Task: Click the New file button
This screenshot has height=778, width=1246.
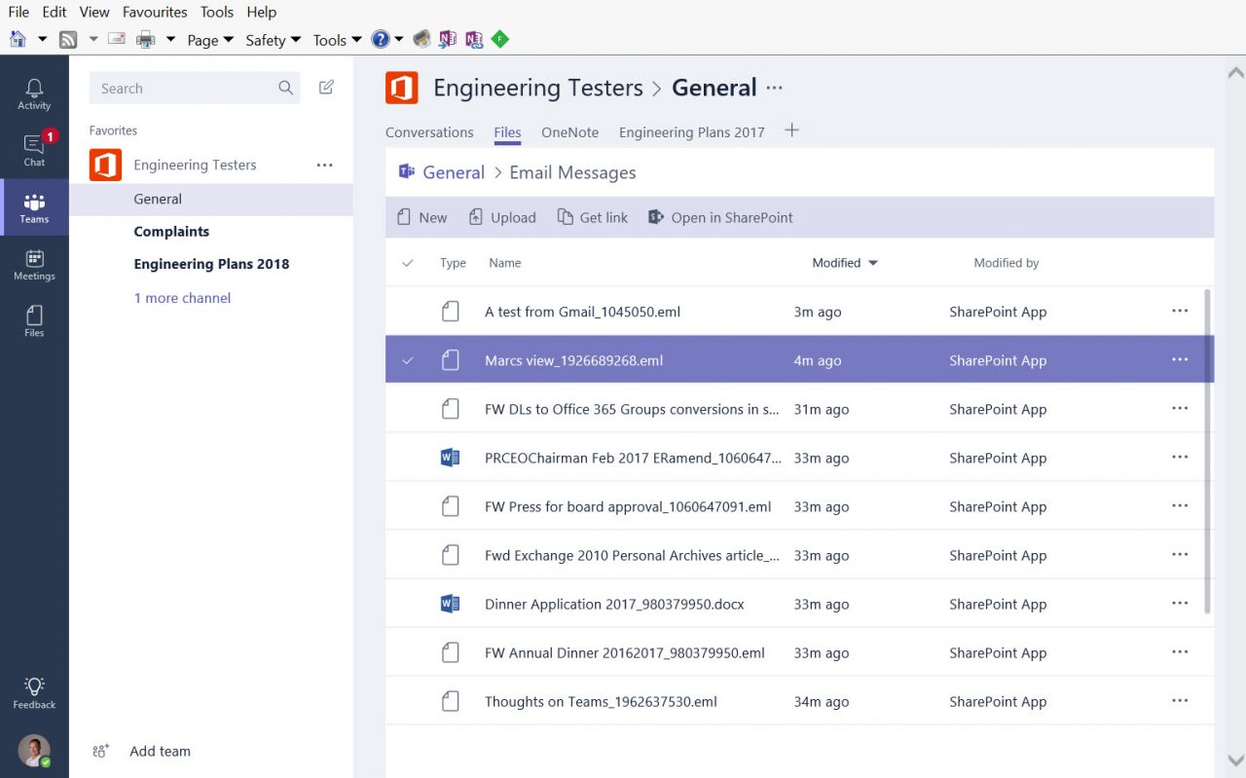Action: tap(421, 217)
